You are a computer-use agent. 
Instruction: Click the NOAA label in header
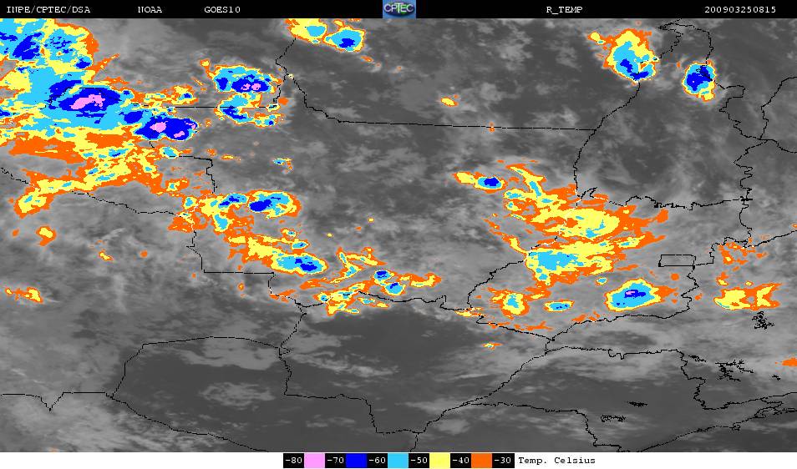coord(150,10)
